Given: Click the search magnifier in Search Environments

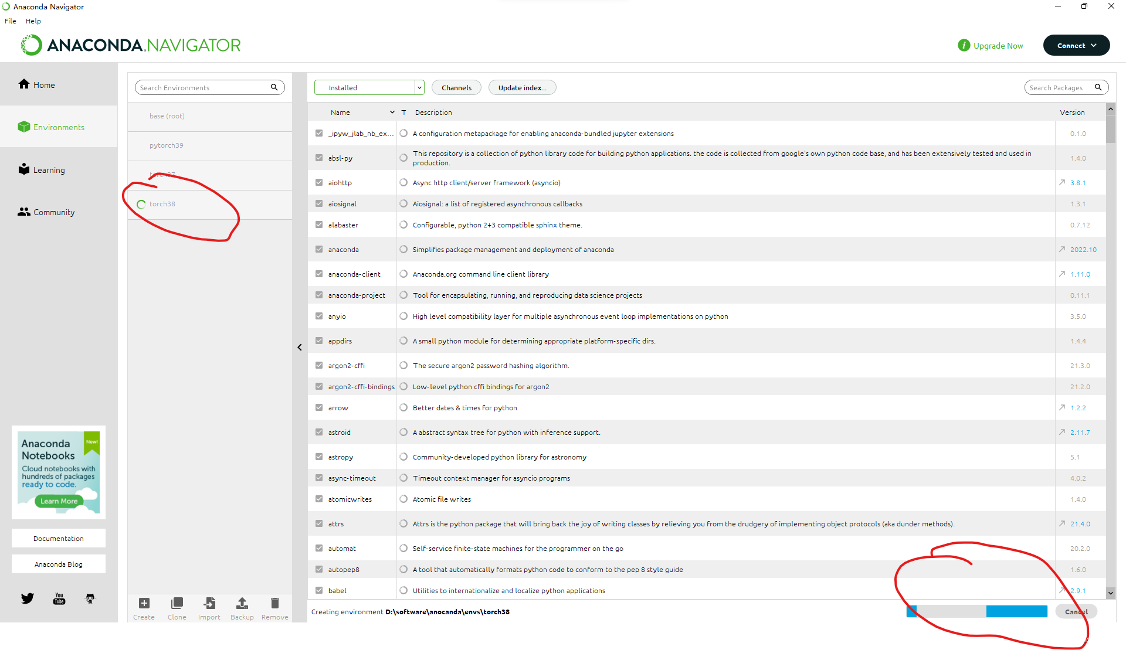Looking at the screenshot, I should [x=274, y=87].
